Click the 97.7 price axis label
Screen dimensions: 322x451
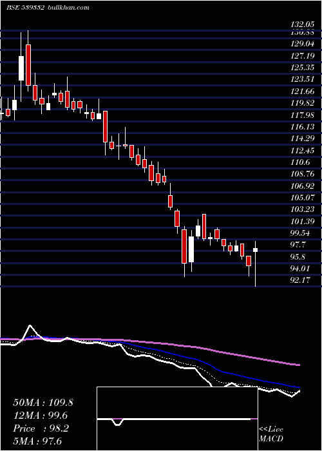click(298, 245)
